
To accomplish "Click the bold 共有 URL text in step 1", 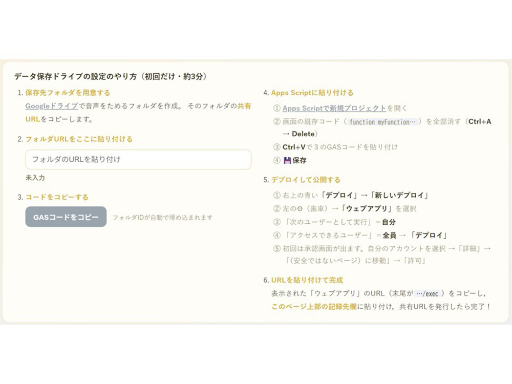I will pyautogui.click(x=244, y=106).
